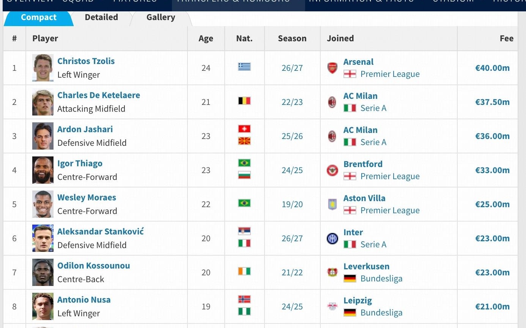Open the Bundesliga link under Leverkusen
The height and width of the screenshot is (328, 526).
[x=381, y=279]
